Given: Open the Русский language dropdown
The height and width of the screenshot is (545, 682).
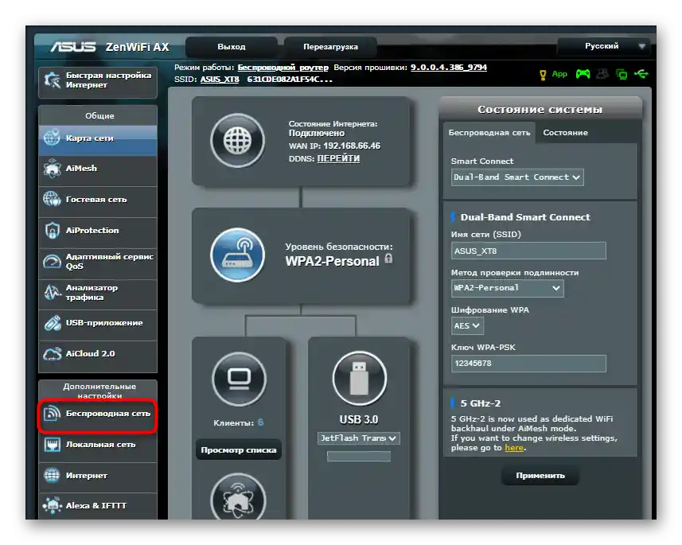Looking at the screenshot, I should point(604,46).
